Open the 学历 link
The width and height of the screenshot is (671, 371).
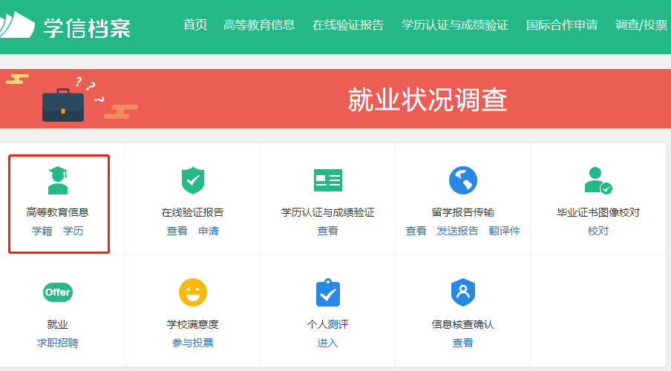pos(73,231)
